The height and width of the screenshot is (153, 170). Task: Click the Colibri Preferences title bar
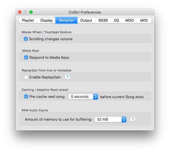(x=85, y=12)
